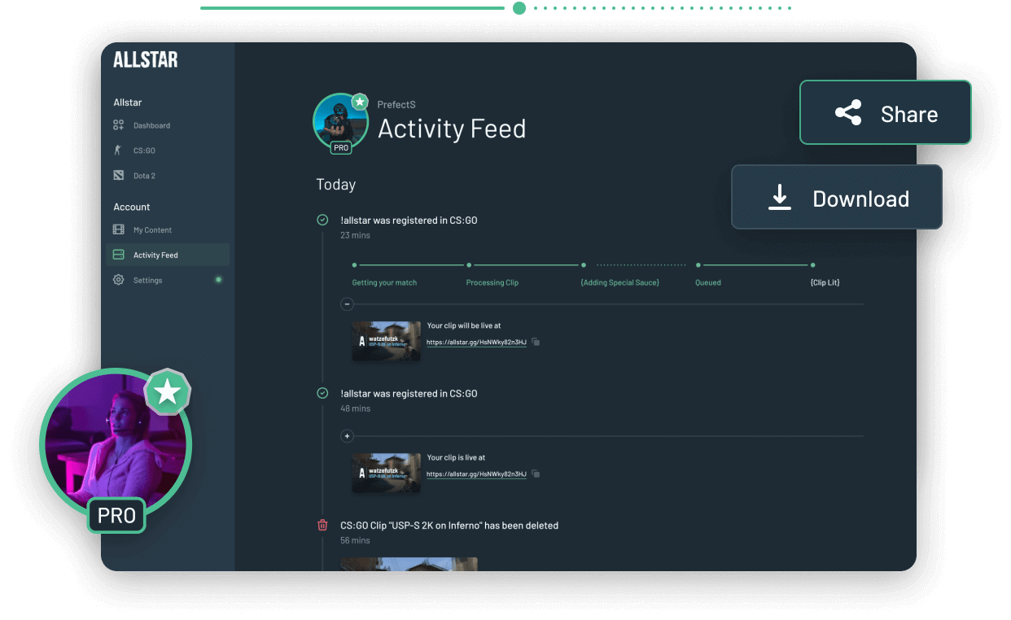Click the Queued progress step marker
1011x620 pixels.
pyautogui.click(x=698, y=265)
